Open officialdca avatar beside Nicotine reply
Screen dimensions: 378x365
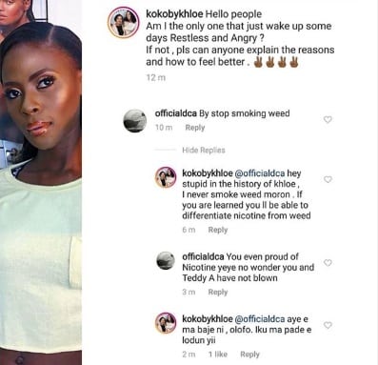[166, 260]
